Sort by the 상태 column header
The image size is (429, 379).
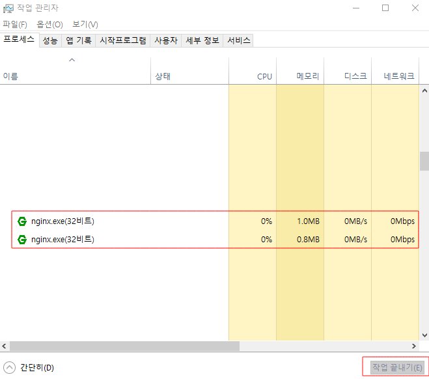189,71
